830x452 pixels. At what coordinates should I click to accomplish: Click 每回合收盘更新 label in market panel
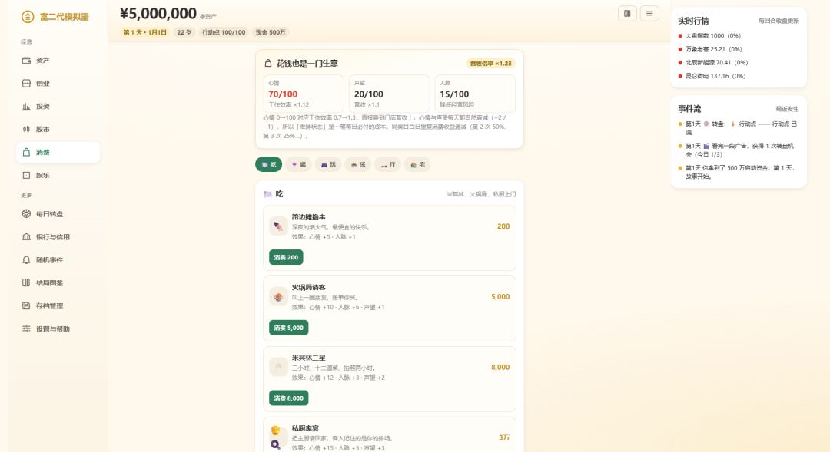pyautogui.click(x=779, y=21)
